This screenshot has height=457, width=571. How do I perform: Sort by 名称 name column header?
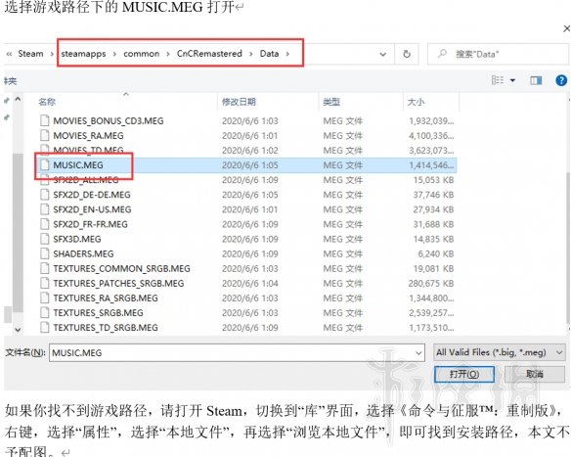point(47,102)
